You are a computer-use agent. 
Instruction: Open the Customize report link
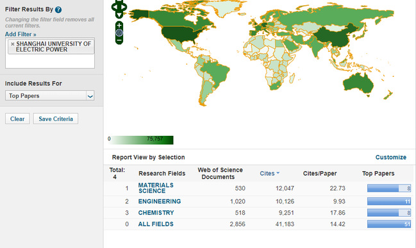coord(391,157)
